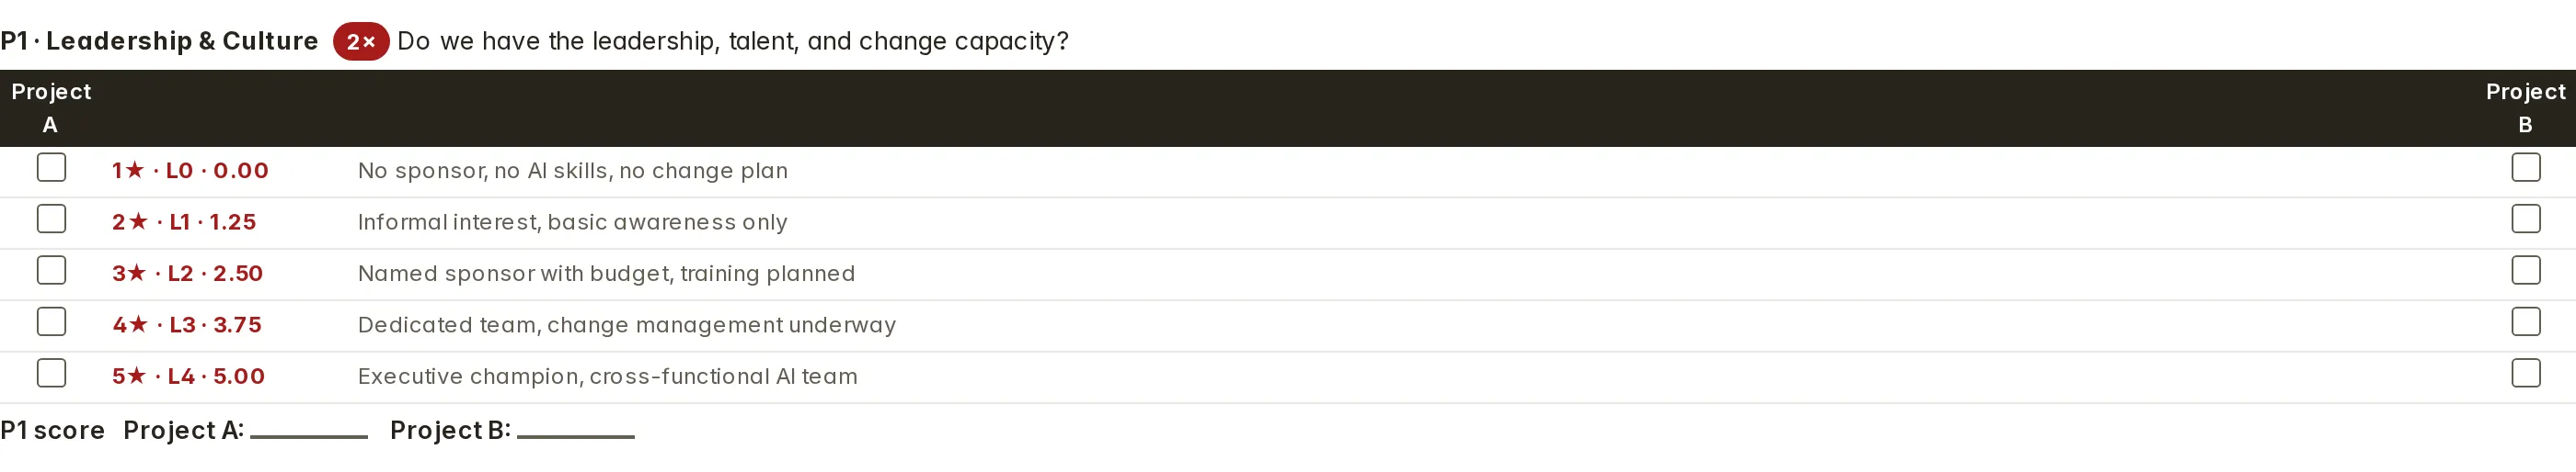Check Project B box for Executive champion row
Image resolution: width=2576 pixels, height=472 pixels.
point(2525,373)
